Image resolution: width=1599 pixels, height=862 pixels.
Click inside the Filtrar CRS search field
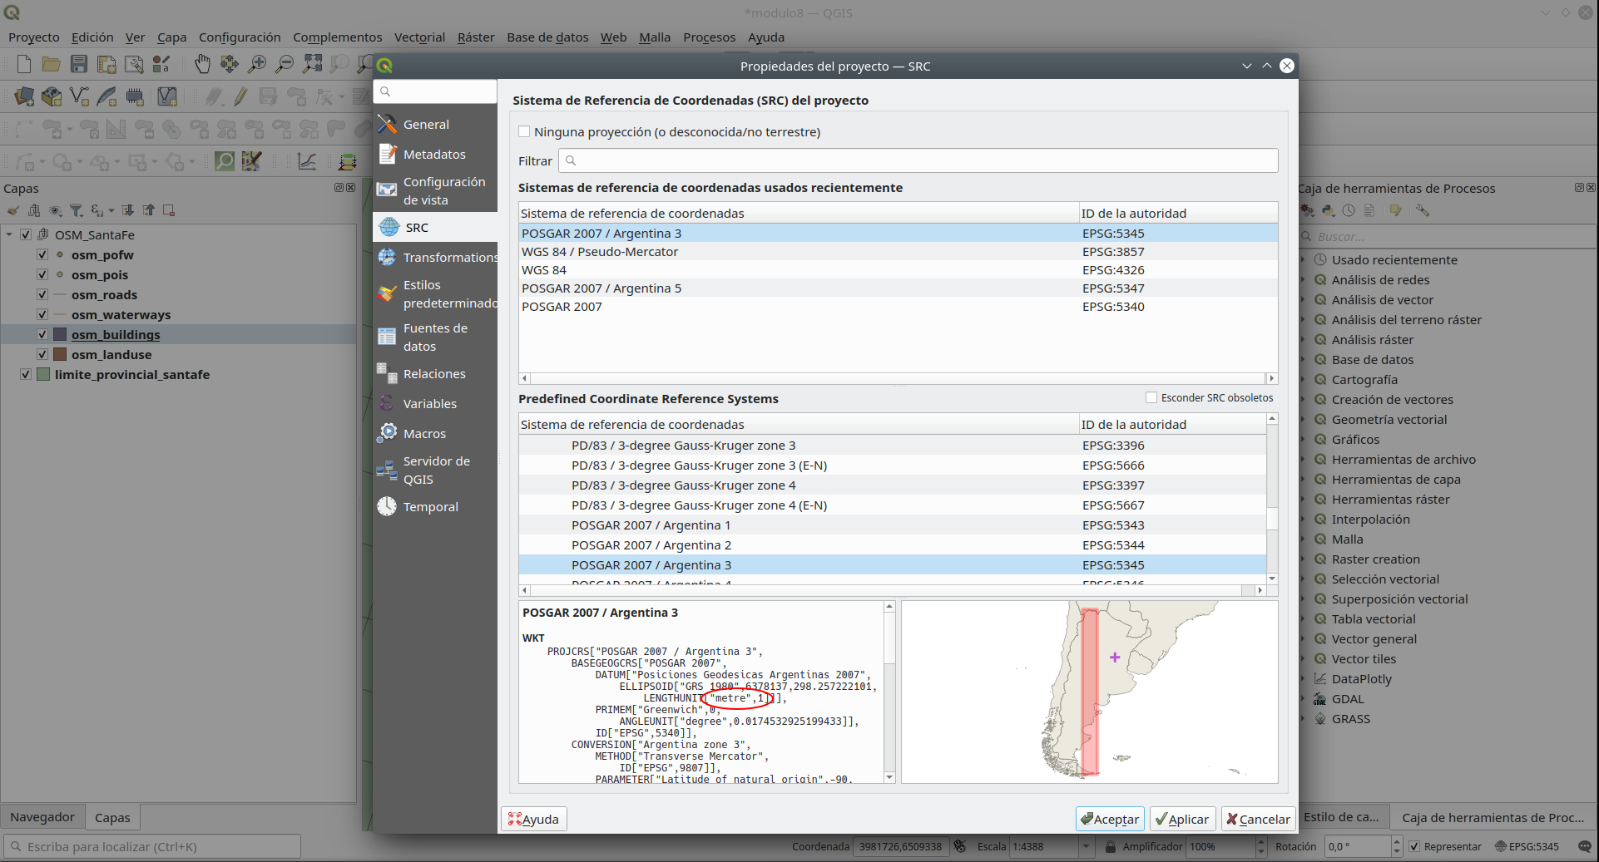click(918, 160)
